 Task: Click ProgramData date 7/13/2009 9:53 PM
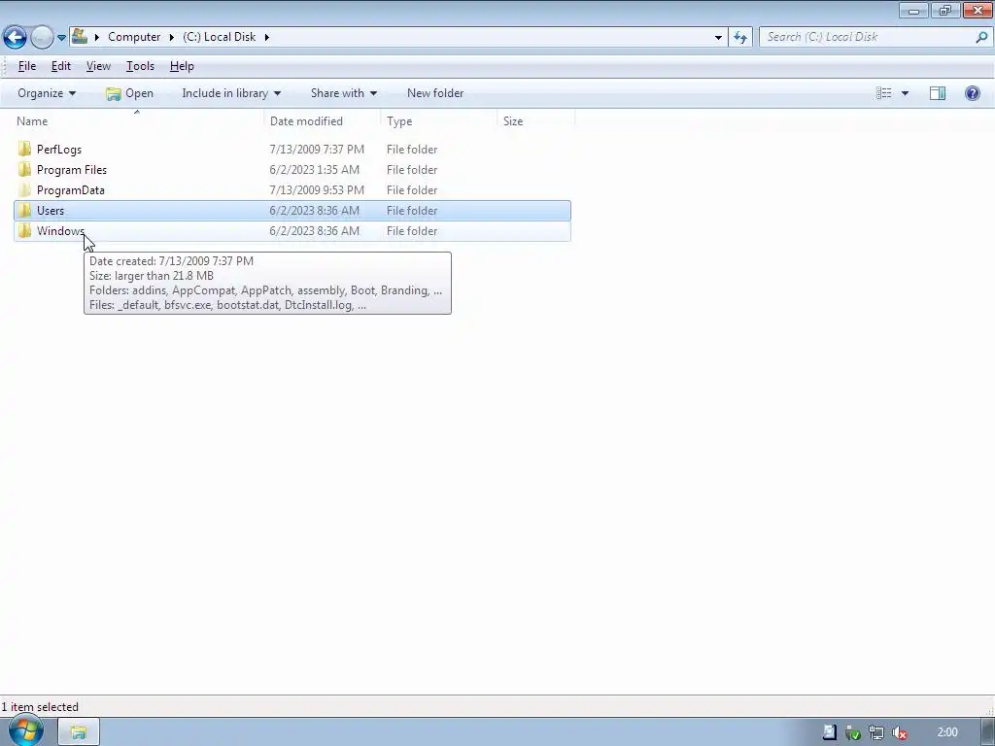(317, 190)
